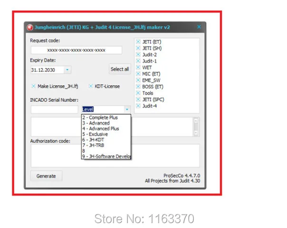The width and height of the screenshot is (287, 228).
Task: Click the highlighted Level combo text
Action: point(88,109)
